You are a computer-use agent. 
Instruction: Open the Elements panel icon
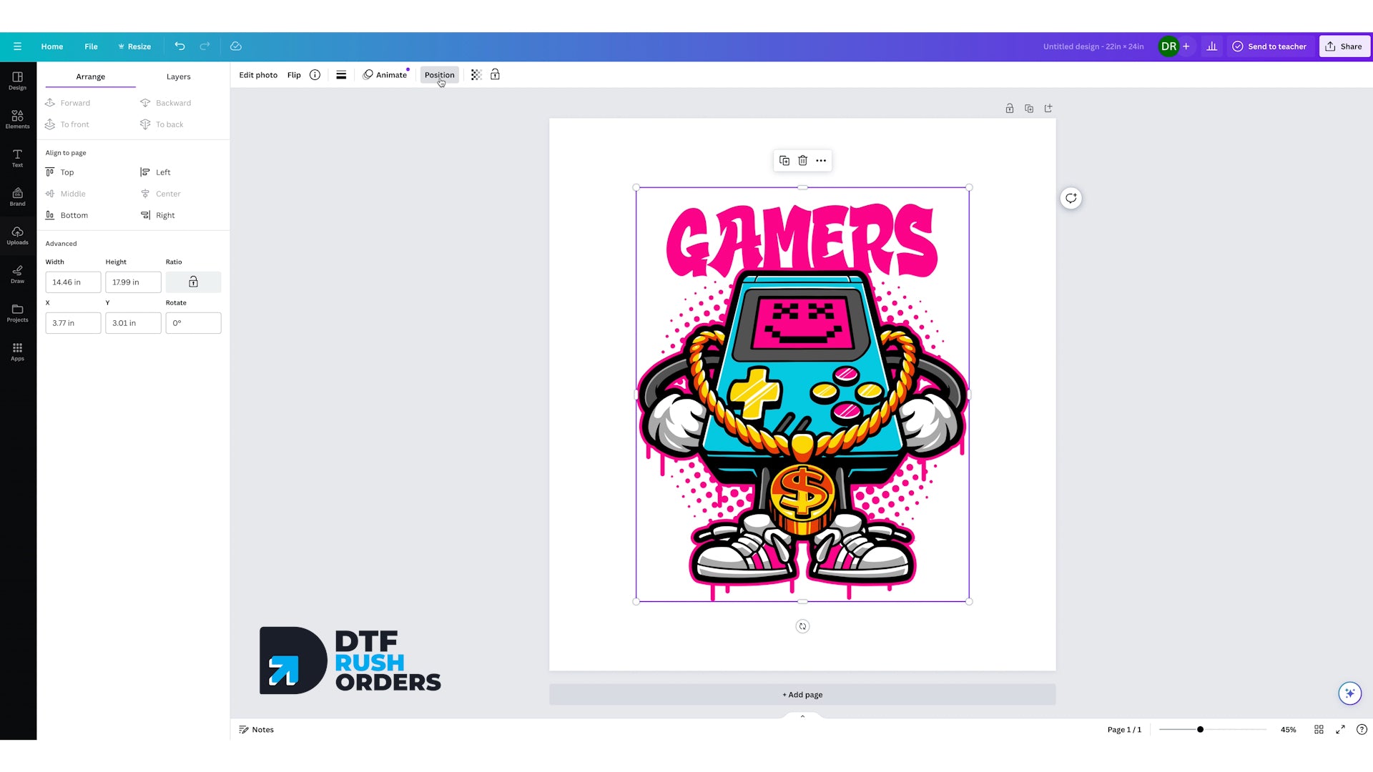17,118
